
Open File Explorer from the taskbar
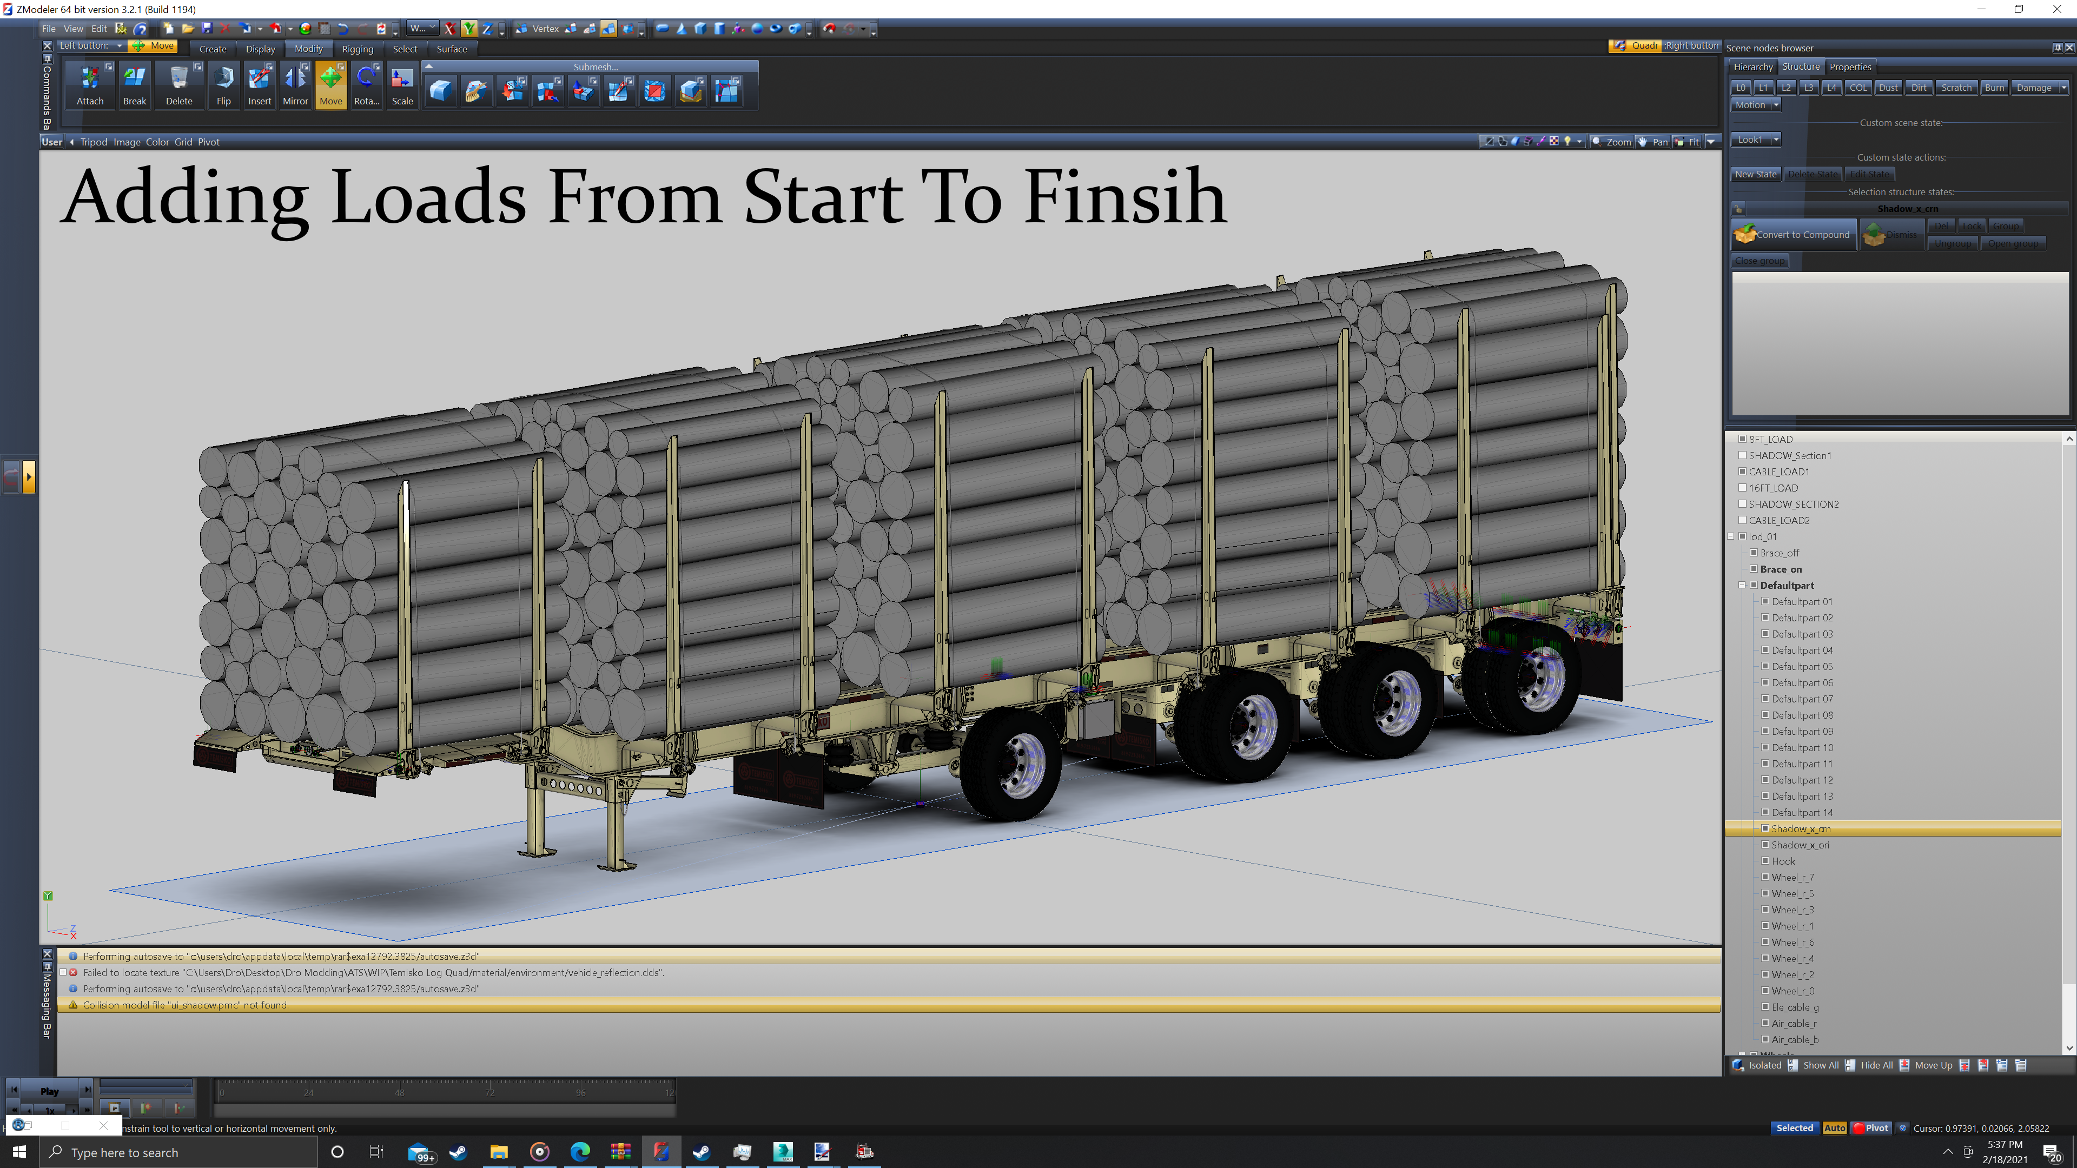(499, 1152)
